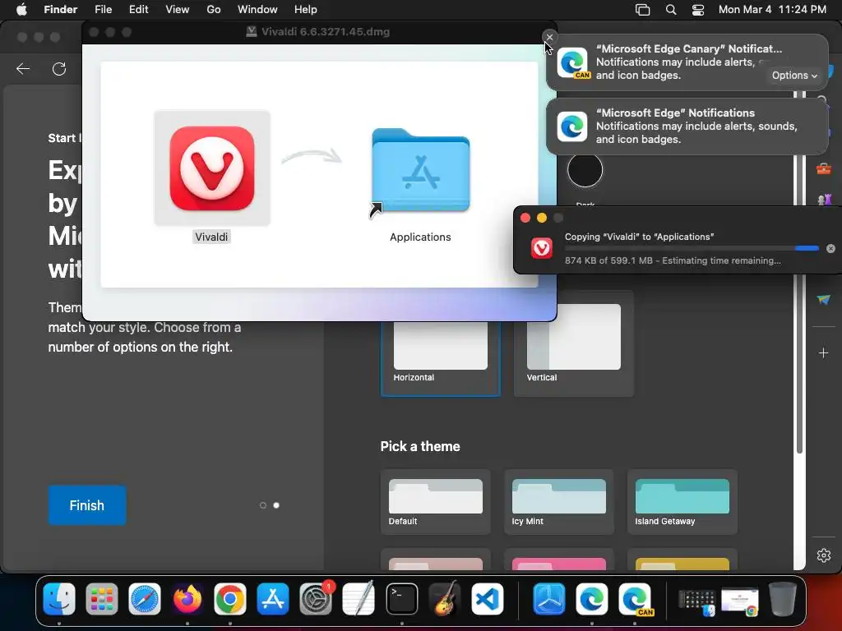Image resolution: width=842 pixels, height=631 pixels.
Task: Dismiss the Edge Canary notification
Action: pos(549,37)
